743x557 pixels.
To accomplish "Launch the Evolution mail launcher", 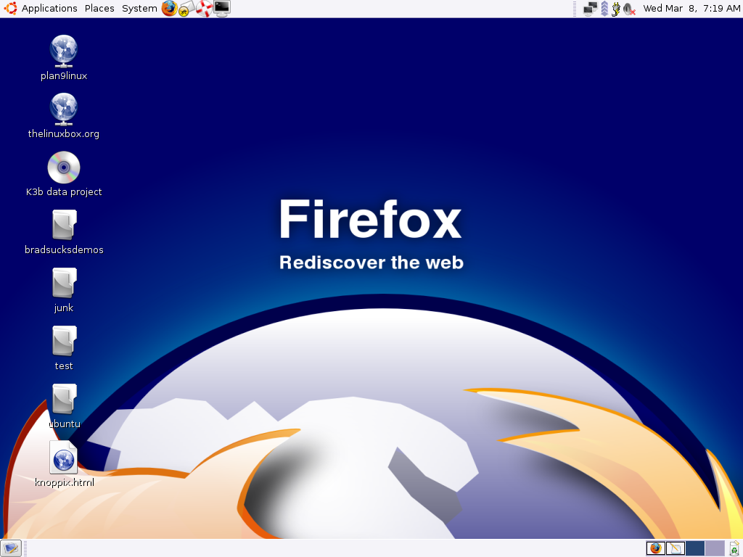I will (186, 9).
